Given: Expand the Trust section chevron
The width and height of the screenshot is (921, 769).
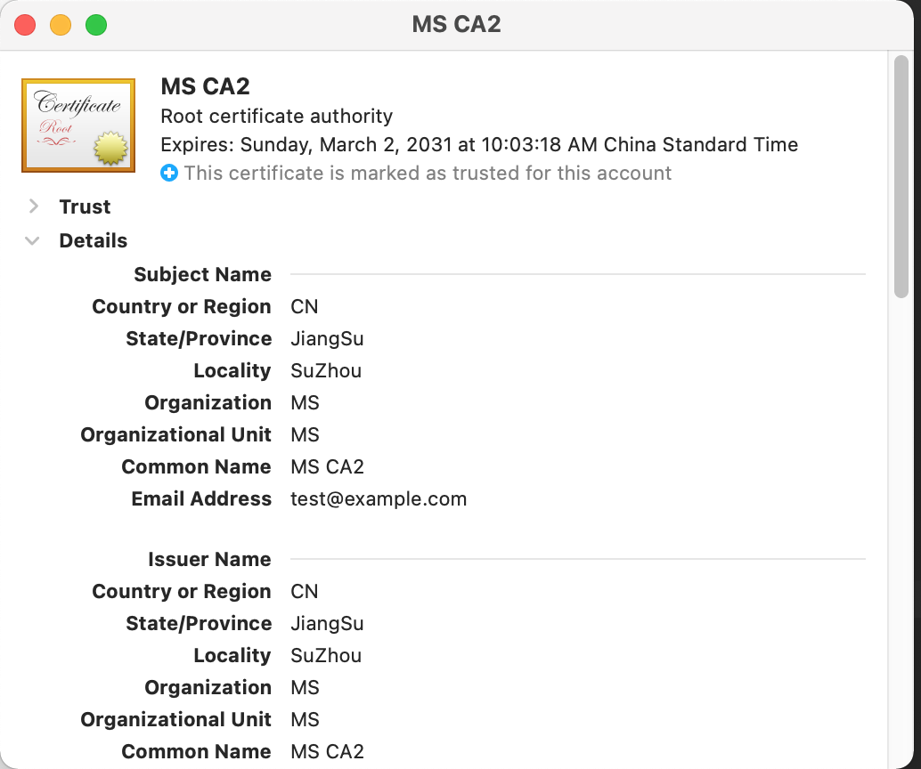Looking at the screenshot, I should click(x=34, y=206).
